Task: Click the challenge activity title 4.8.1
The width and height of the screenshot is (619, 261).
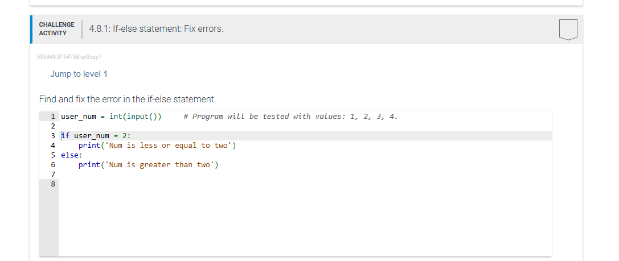Action: [157, 29]
